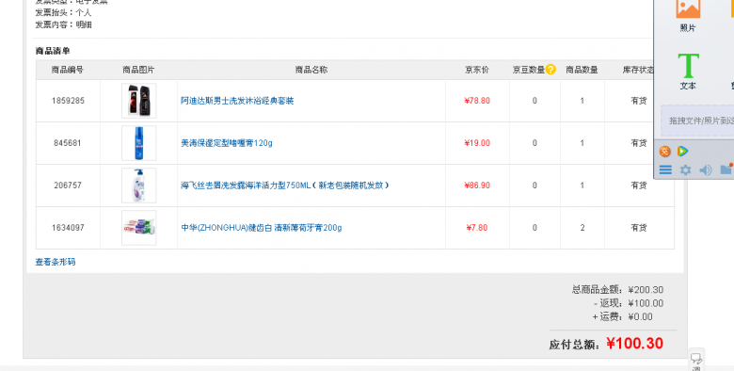
Task: Open the hamburger menu in side panel
Action: point(665,170)
